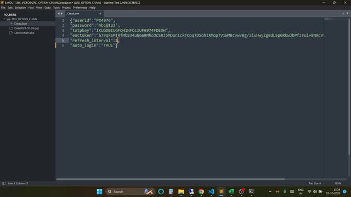The height and width of the screenshot is (197, 351).
Task: Click line number 6 in gutter
Action: [x=63, y=45]
